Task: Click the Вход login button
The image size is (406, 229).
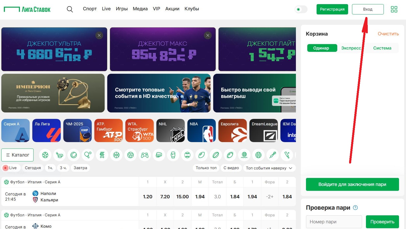Action: [x=368, y=9]
